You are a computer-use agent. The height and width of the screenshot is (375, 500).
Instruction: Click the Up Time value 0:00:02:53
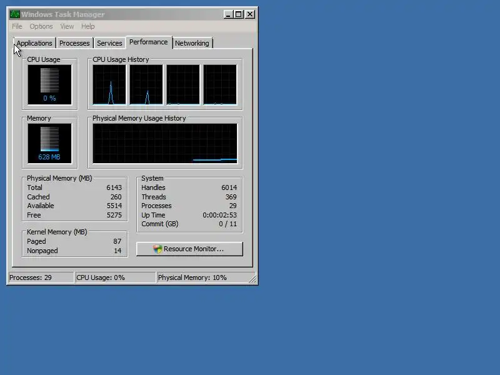coord(220,215)
